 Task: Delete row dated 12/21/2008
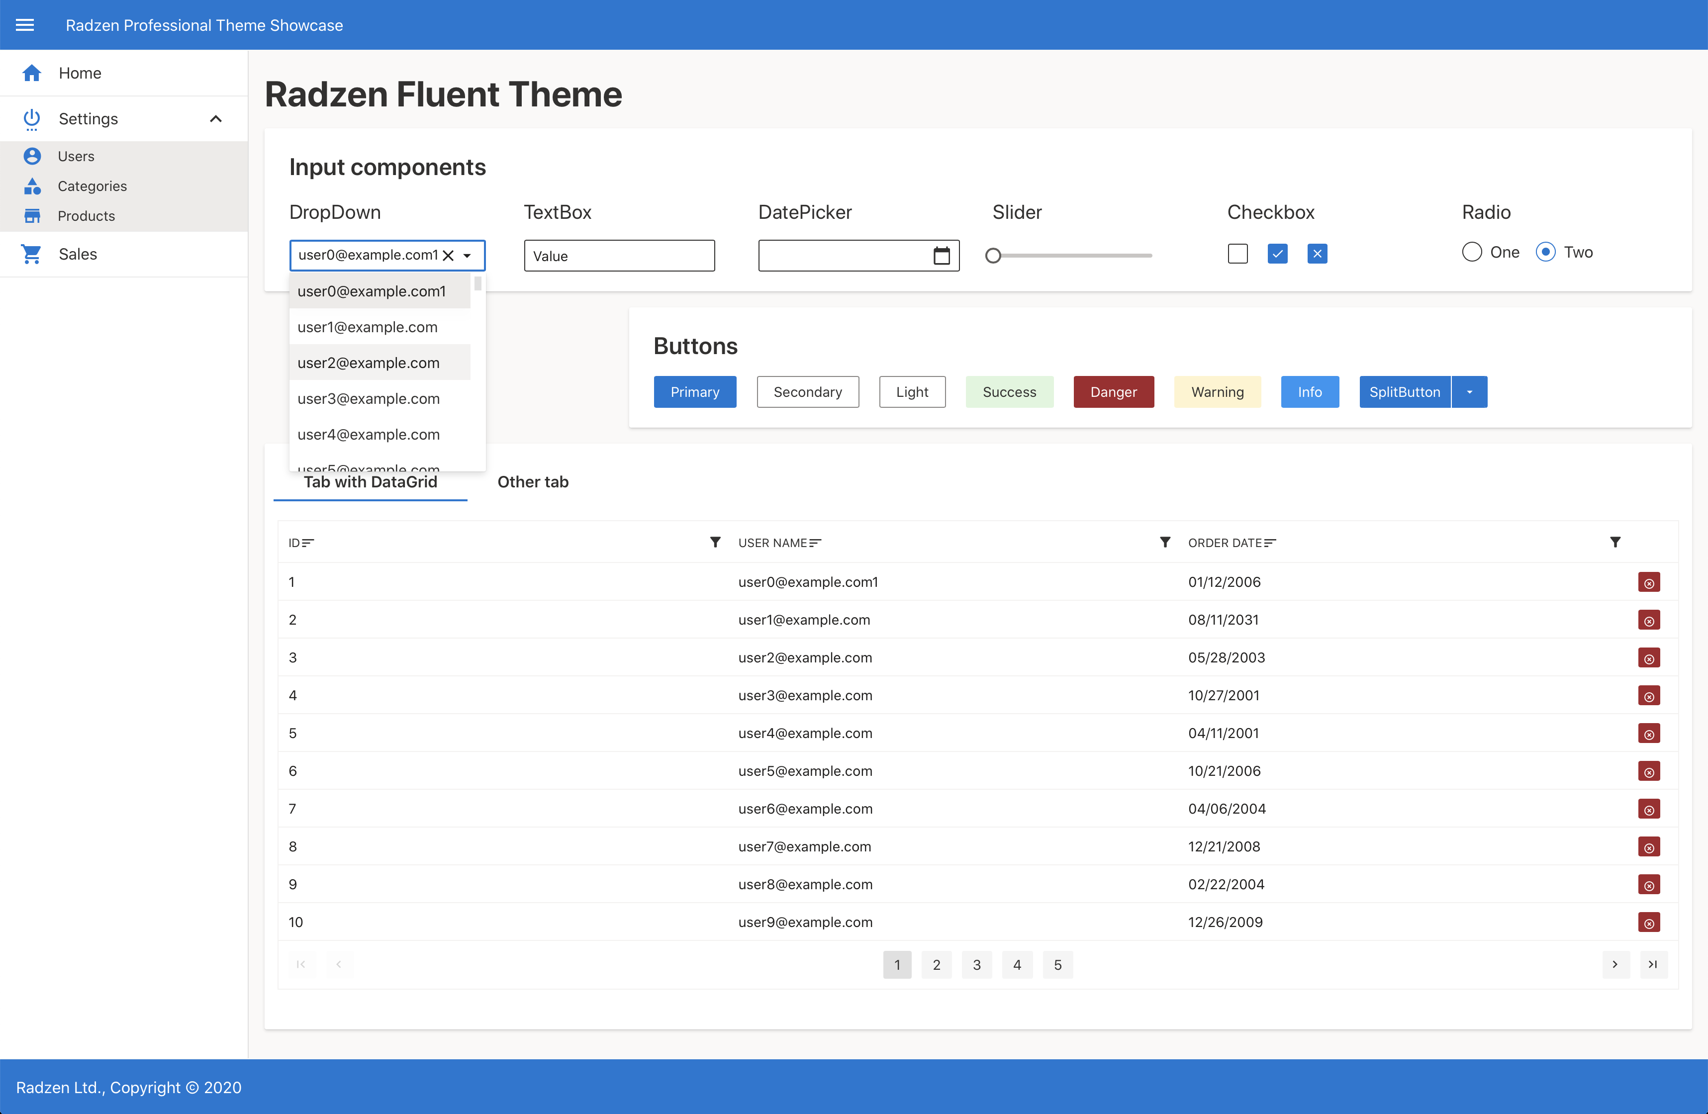pyautogui.click(x=1648, y=847)
